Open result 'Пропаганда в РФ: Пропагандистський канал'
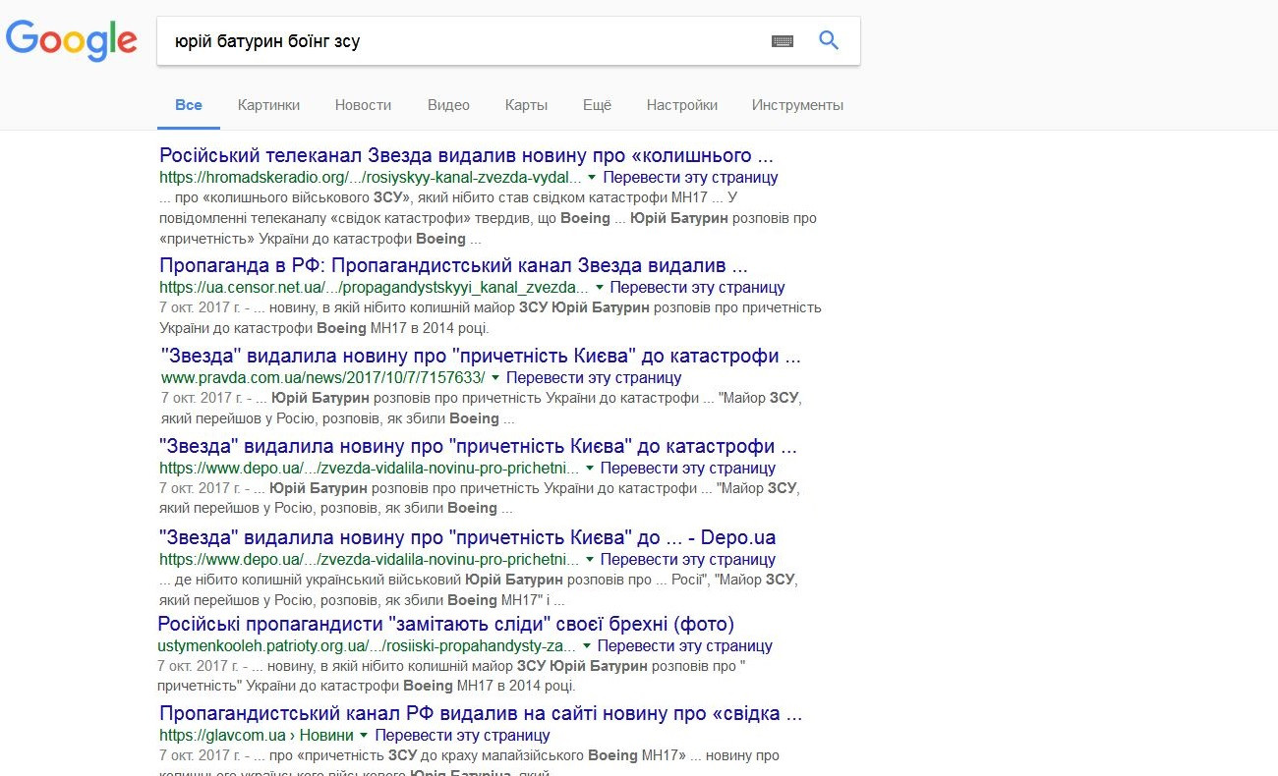This screenshot has width=1278, height=776. point(454,265)
